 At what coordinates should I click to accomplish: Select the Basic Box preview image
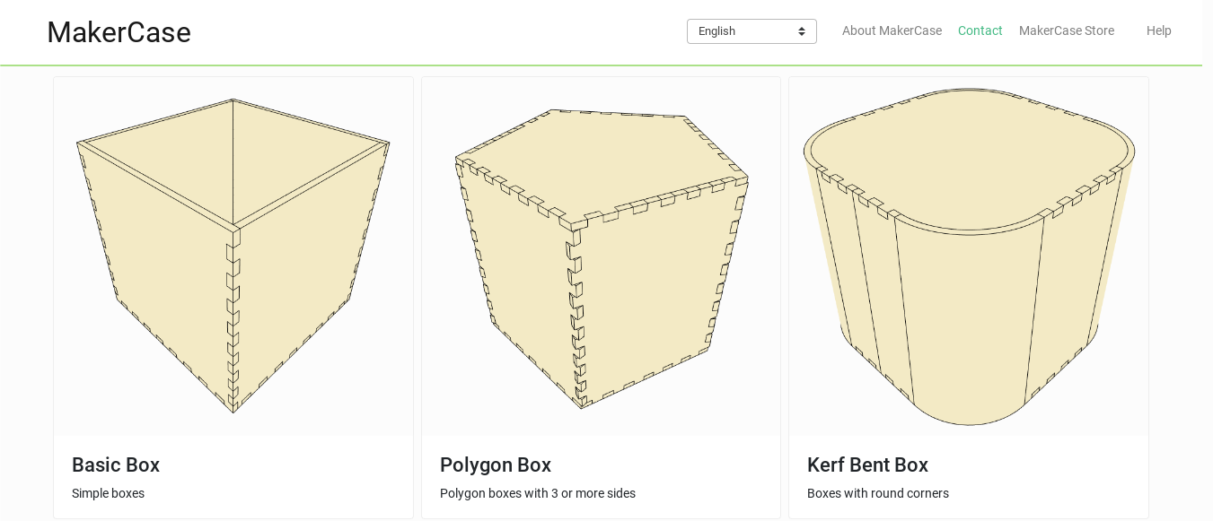tap(233, 256)
